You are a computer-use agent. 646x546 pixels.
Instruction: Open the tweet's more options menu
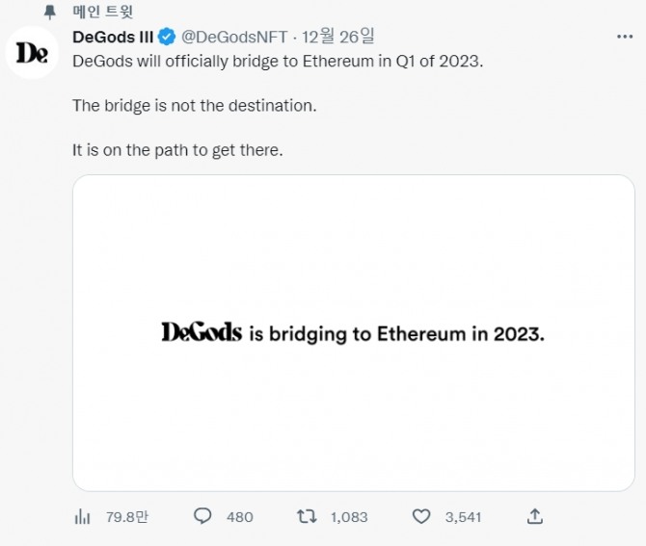pos(624,37)
